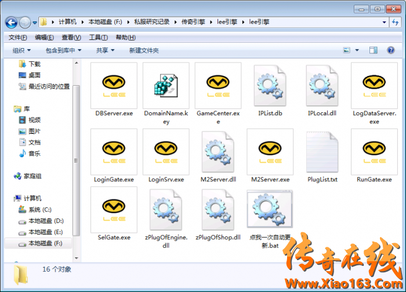The height and width of the screenshot is (292, 406).
Task: Expand the arrow after 计算机 in breadcrumb
Action: pyautogui.click(x=82, y=22)
